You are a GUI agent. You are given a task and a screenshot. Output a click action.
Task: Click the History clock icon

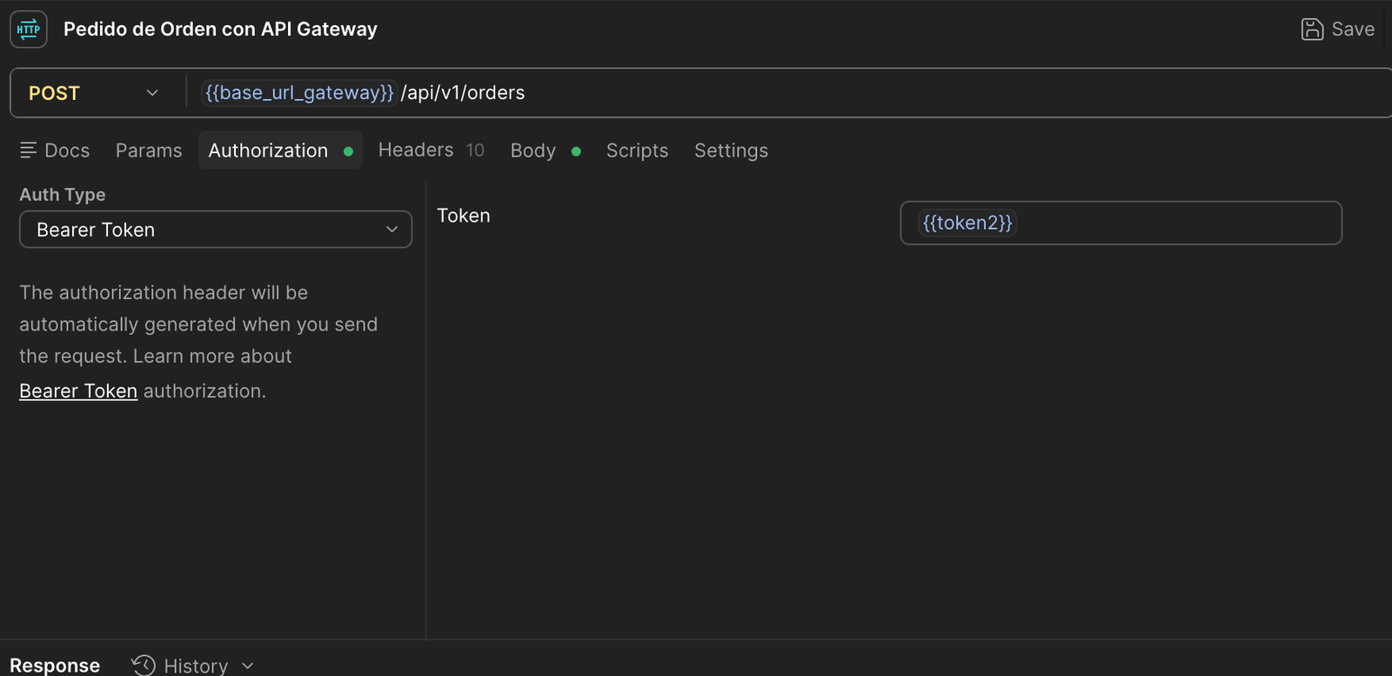143,666
